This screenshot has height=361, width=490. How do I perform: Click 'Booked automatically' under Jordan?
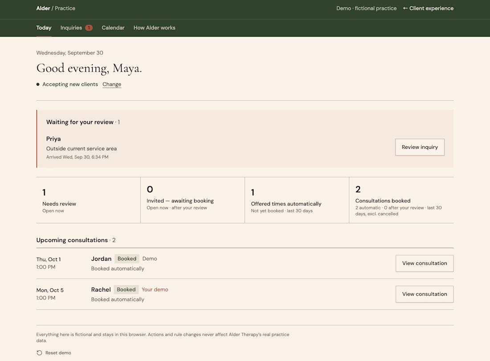[118, 269]
